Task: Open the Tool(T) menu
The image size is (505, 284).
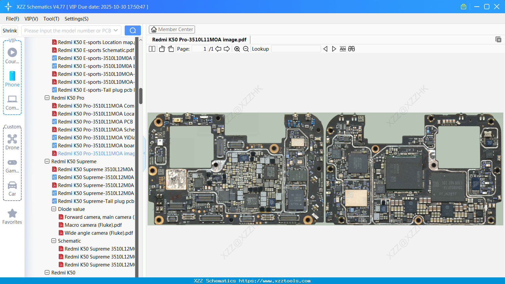Action: coord(51,19)
